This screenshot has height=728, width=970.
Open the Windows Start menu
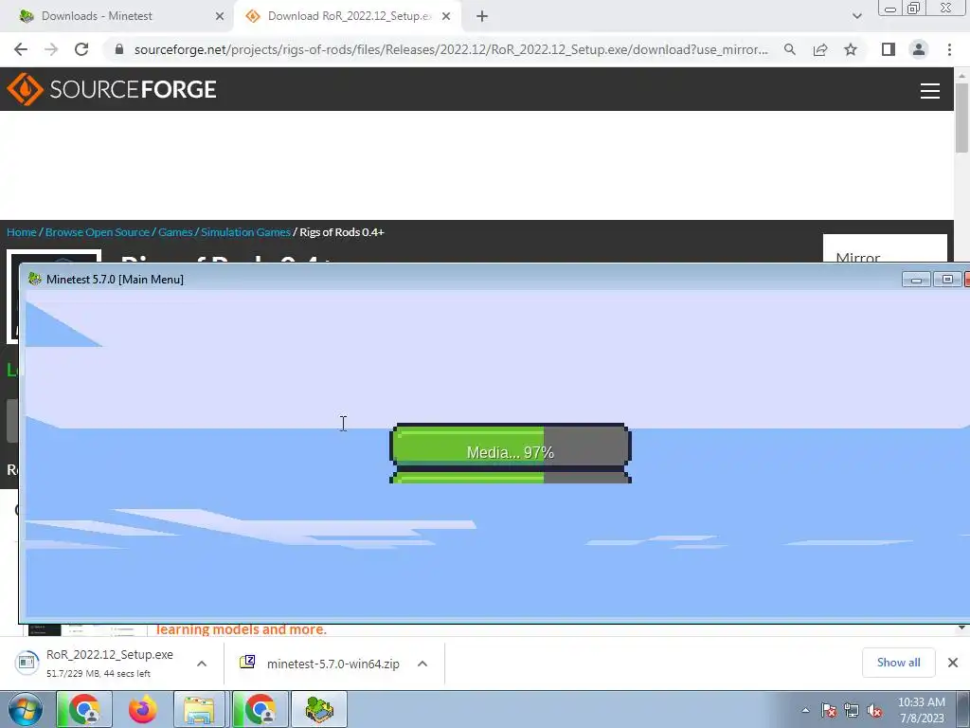click(x=26, y=709)
